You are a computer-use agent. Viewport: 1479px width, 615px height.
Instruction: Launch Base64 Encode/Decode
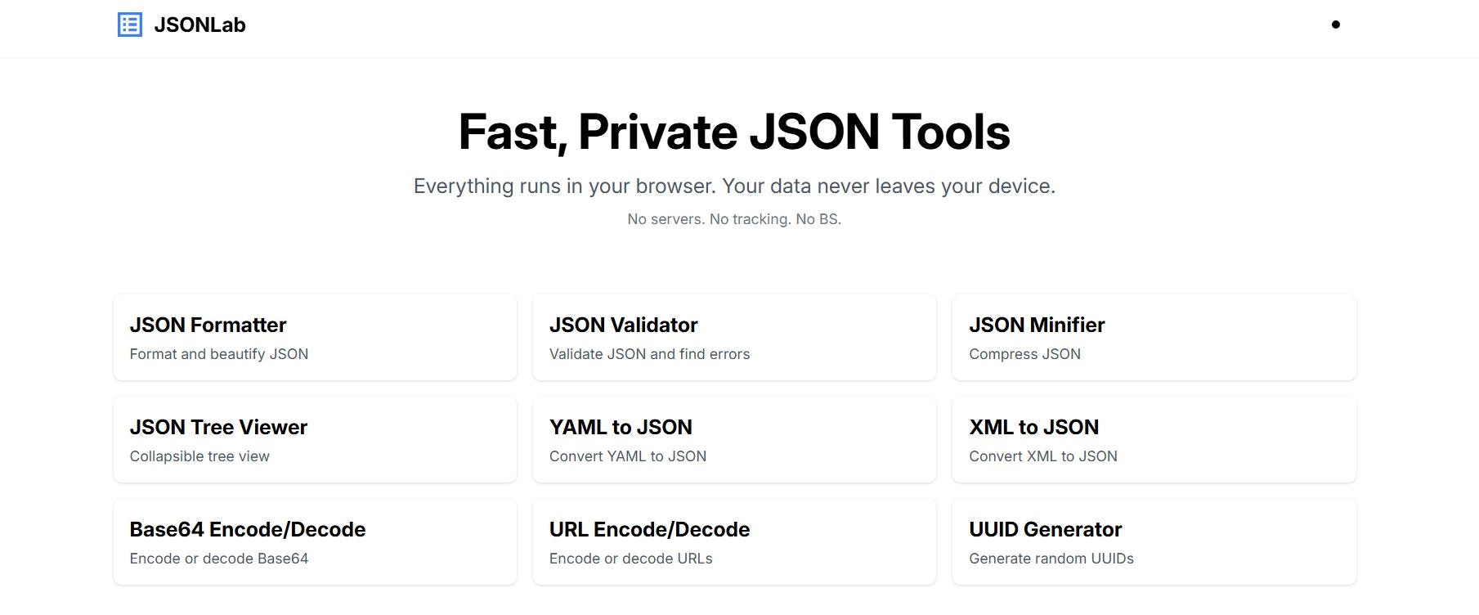pos(315,541)
